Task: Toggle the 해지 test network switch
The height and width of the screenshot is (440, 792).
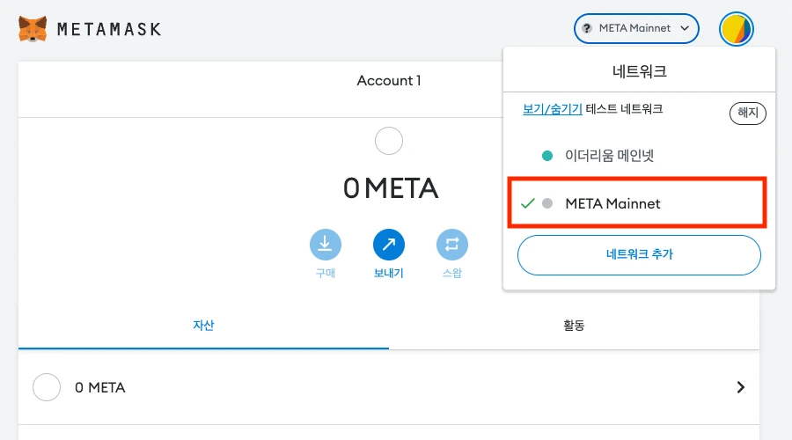Action: tap(748, 113)
